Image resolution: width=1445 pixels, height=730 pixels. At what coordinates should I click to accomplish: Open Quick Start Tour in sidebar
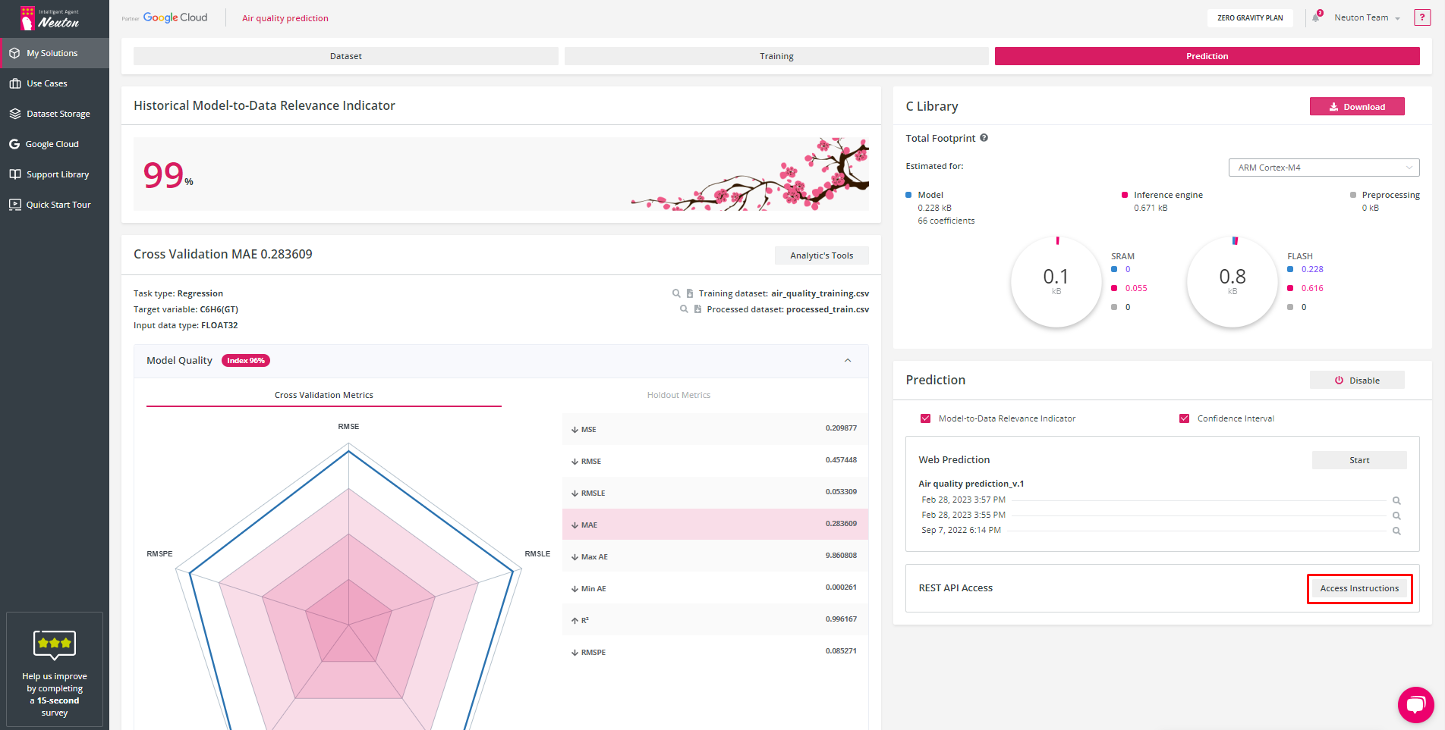tap(55, 205)
